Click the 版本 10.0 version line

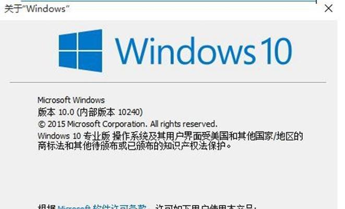click(x=90, y=112)
